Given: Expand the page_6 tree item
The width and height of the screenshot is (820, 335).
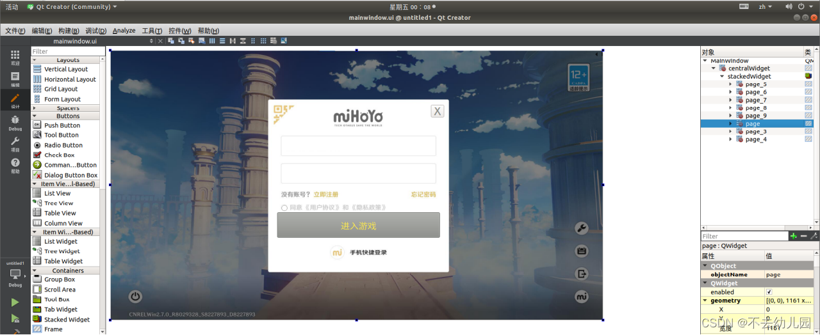Looking at the screenshot, I should pyautogui.click(x=730, y=92).
